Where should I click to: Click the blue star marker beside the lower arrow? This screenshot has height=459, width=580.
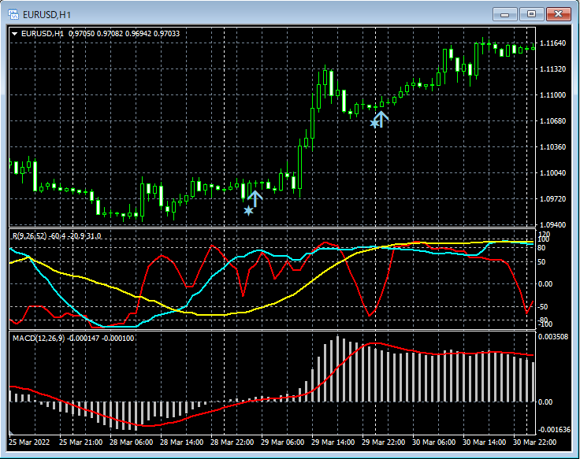point(248,210)
